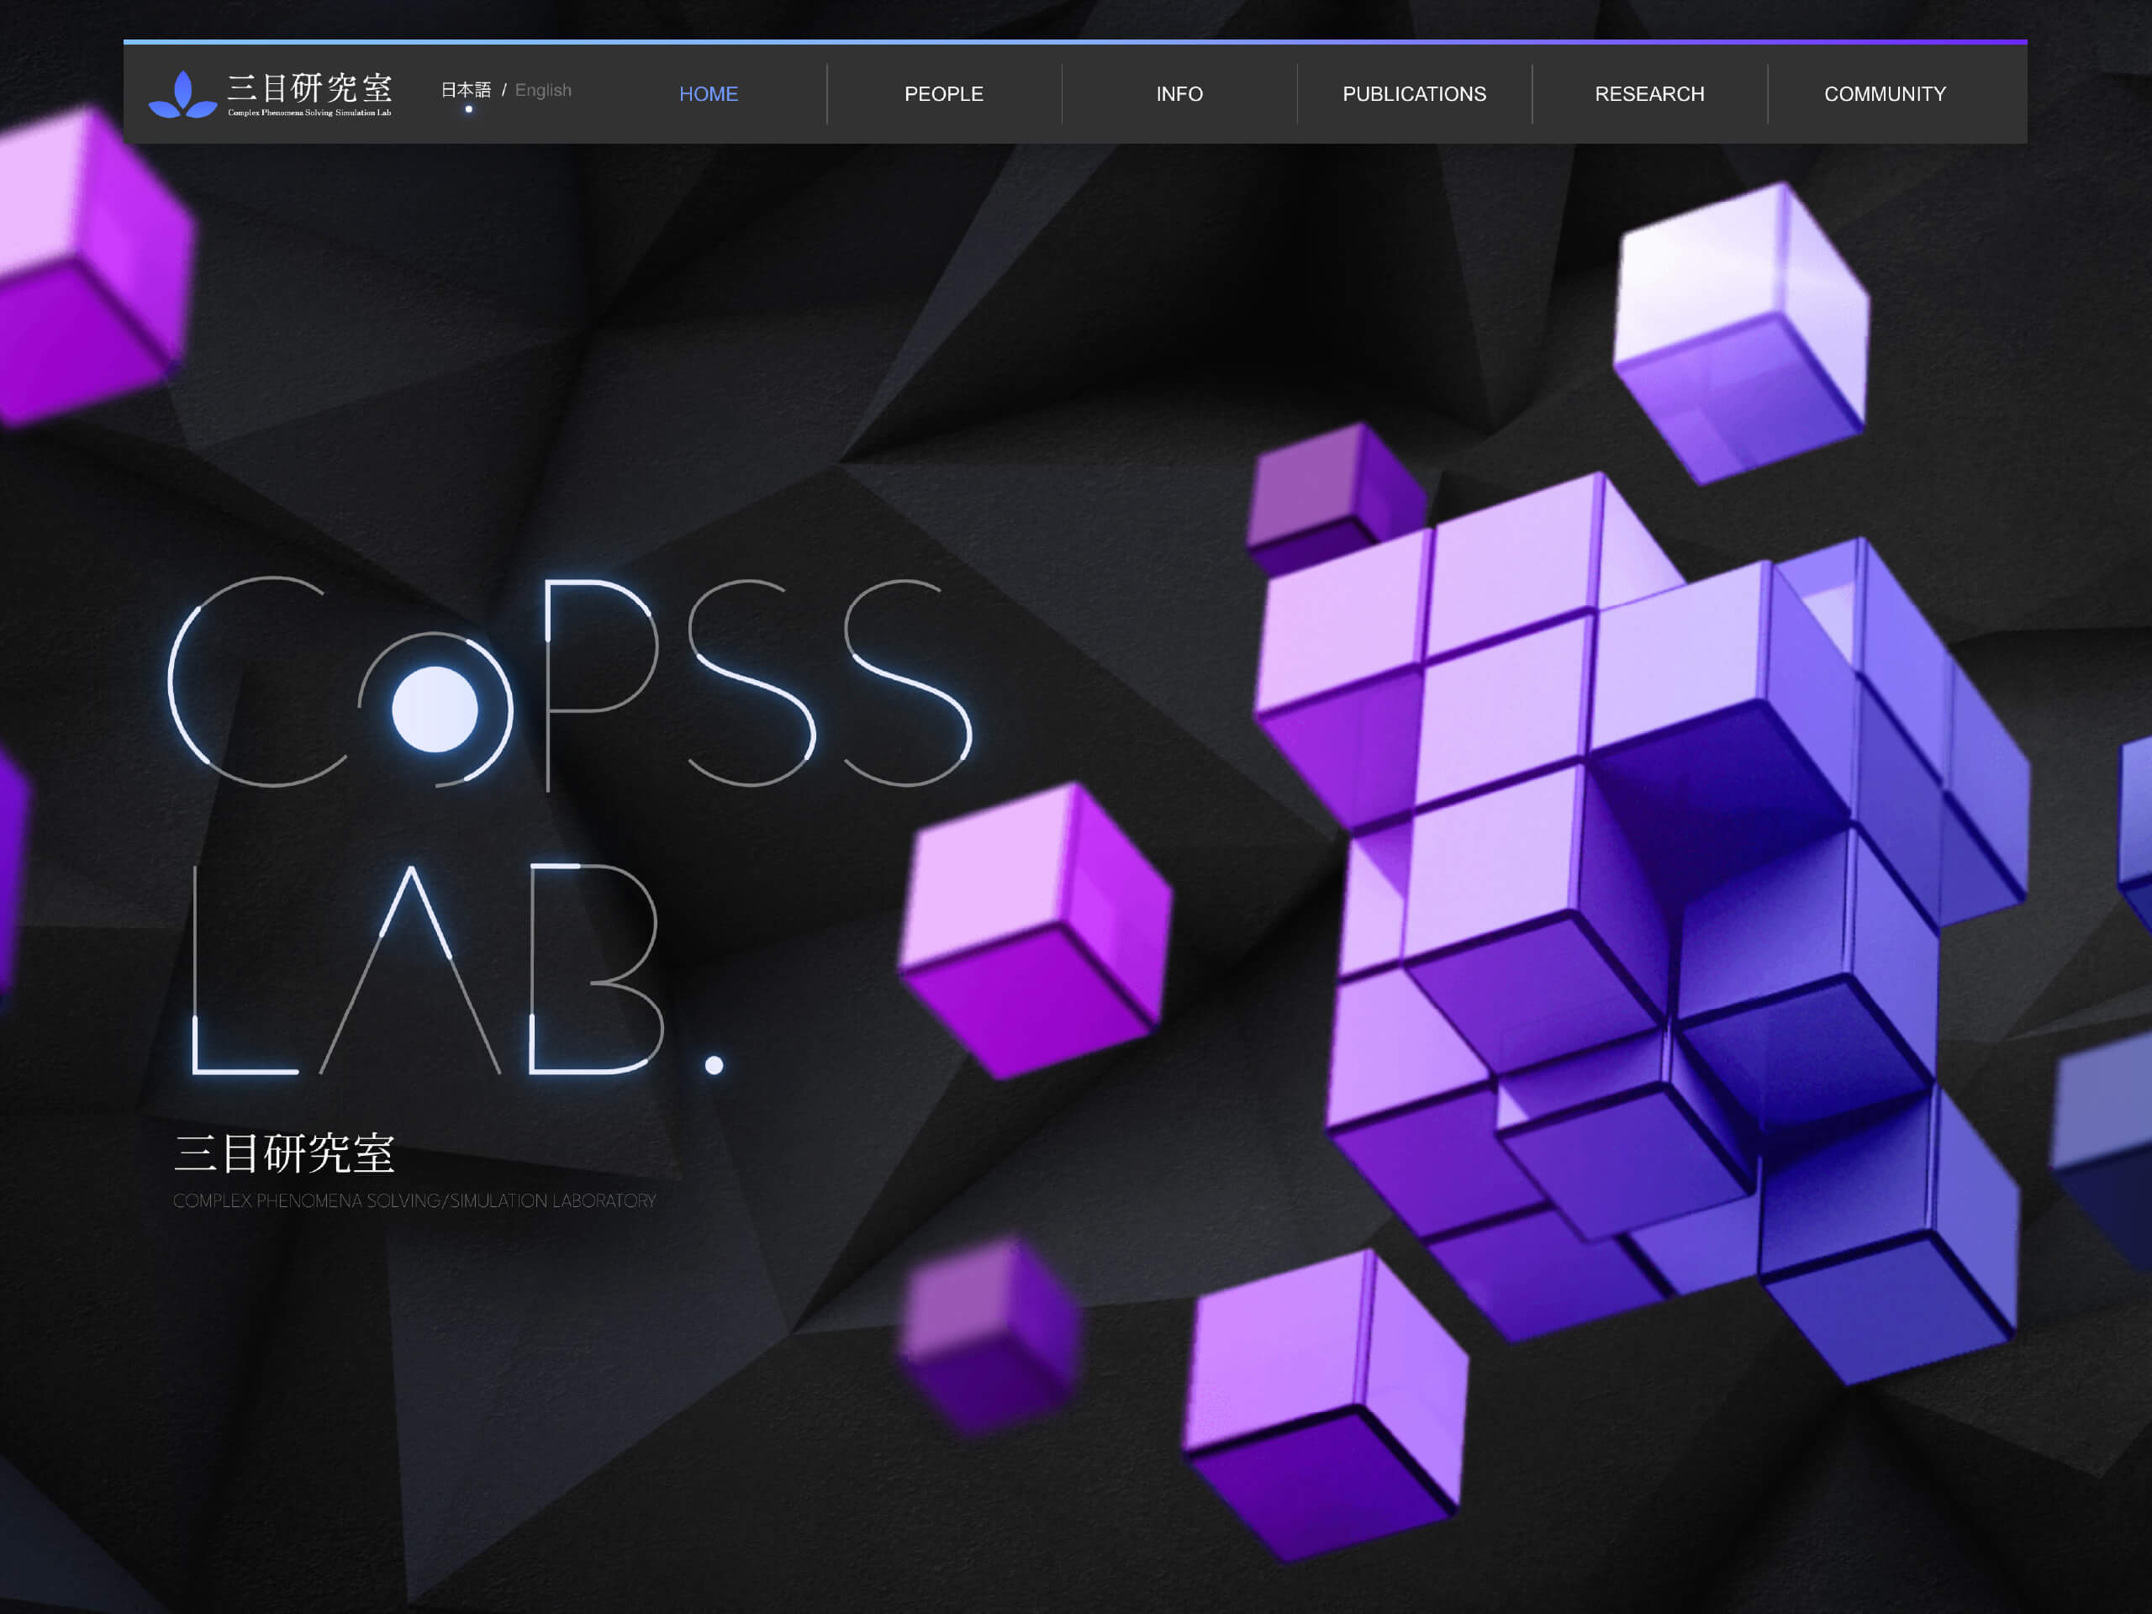Click the large 三目研究室 heading text
Viewport: 2152px width, 1614px height.
tap(284, 1154)
